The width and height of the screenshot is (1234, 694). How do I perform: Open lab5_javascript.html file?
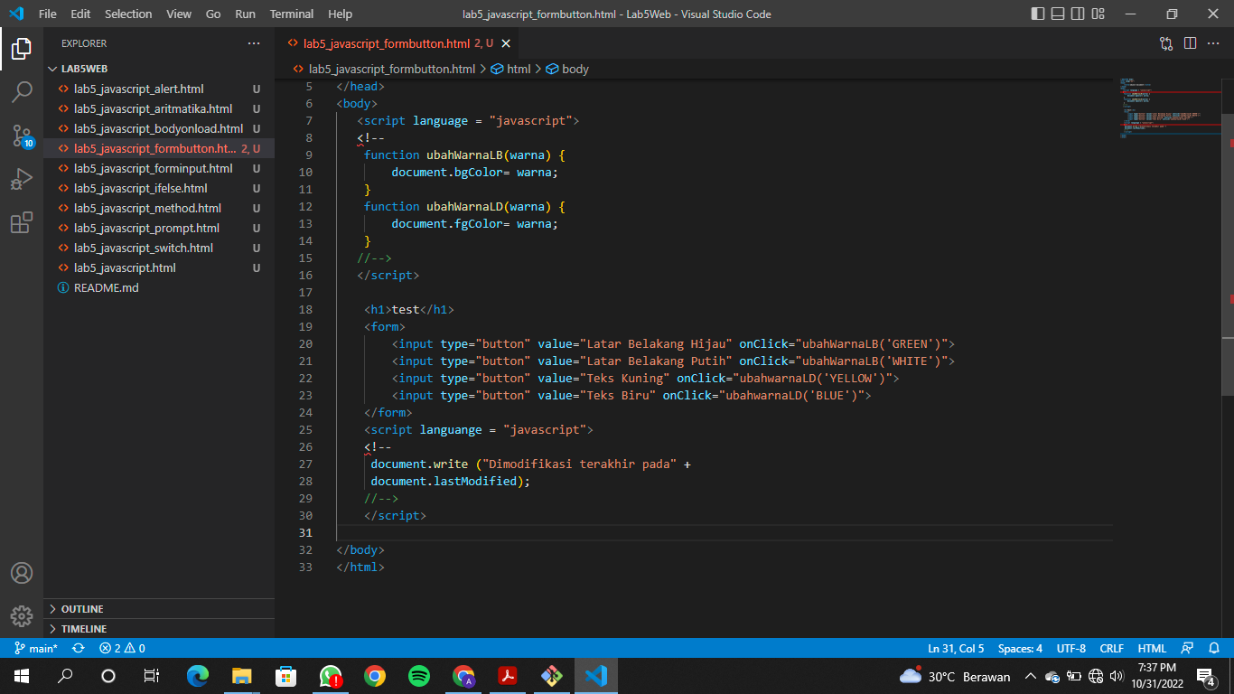pos(159,267)
